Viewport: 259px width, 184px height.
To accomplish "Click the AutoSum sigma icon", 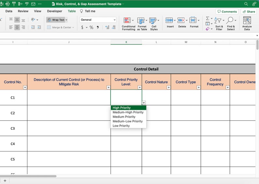I will pos(208,18).
